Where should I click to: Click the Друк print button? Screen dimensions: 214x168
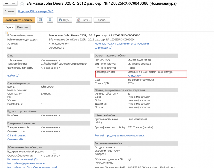tap(64, 20)
